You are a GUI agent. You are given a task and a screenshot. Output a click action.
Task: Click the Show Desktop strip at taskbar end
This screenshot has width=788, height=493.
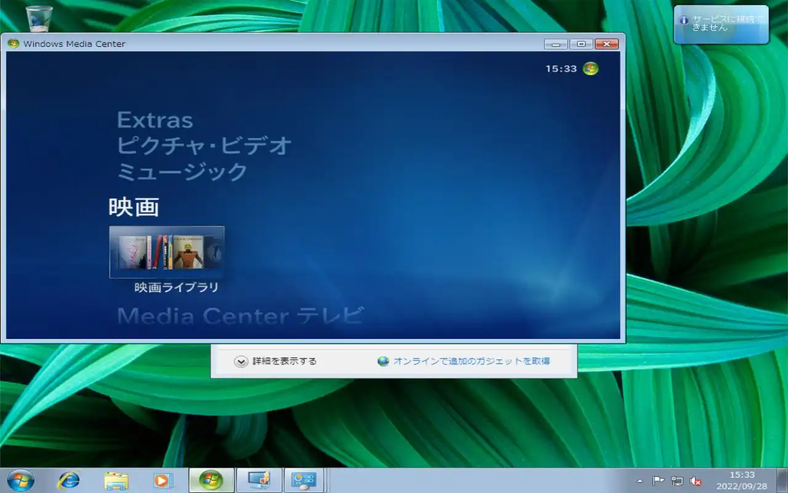pyautogui.click(x=782, y=481)
